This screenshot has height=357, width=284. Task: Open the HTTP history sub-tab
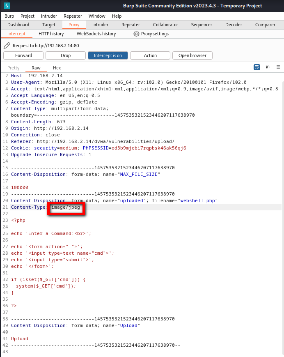[51, 34]
